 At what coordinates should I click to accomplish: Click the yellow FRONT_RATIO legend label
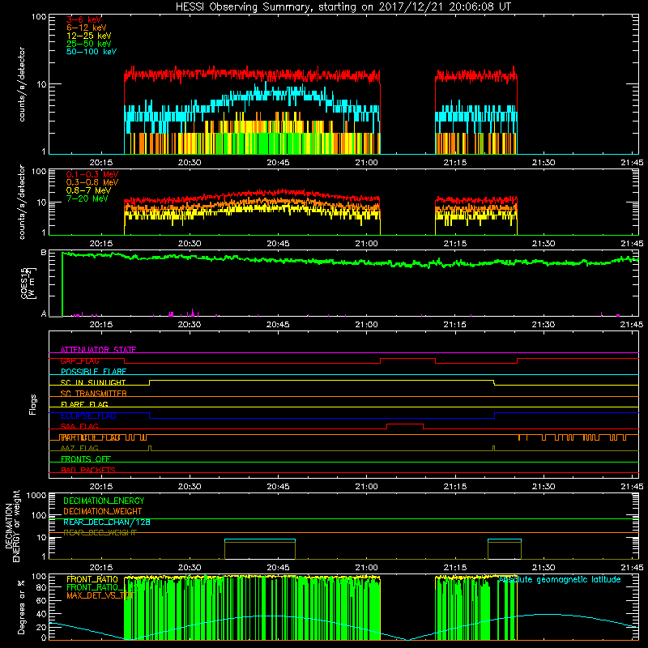[92, 579]
